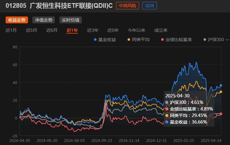Open the 实时估值 tab
Screen dimensions: 230x145
(71, 20)
